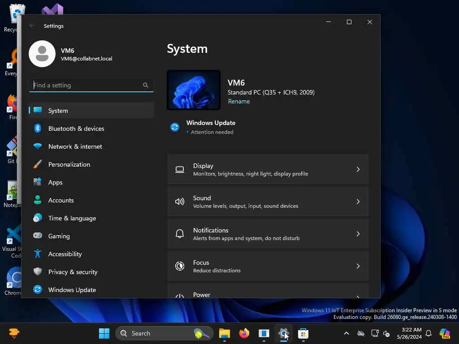This screenshot has height=344, width=459.
Task: Select System in the settings sidebar
Action: tap(91, 111)
